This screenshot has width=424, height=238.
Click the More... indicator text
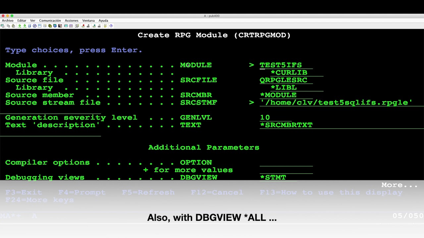400,185
